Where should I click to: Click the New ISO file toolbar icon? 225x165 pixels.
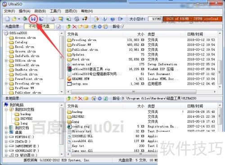pos(7,19)
